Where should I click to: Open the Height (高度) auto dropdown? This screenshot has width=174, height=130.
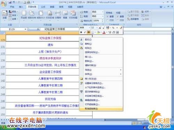(x=103, y=16)
